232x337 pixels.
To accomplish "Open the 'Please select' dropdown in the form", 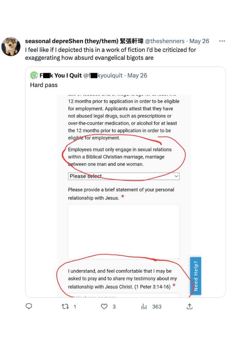I will pos(123,176).
